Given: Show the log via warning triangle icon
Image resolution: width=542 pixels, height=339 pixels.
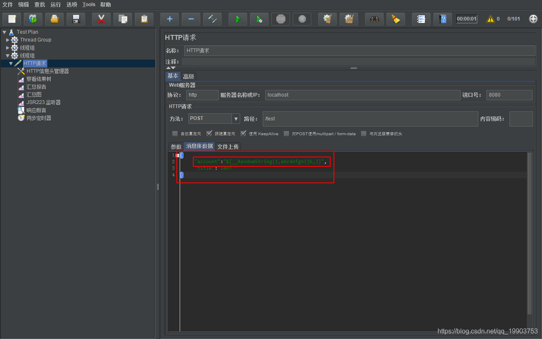Looking at the screenshot, I should coord(491,19).
